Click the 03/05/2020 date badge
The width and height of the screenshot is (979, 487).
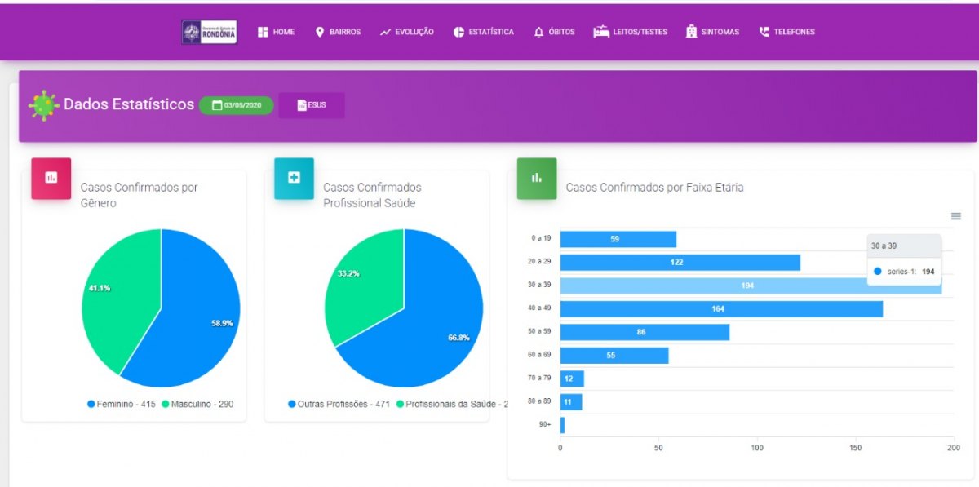pyautogui.click(x=236, y=105)
